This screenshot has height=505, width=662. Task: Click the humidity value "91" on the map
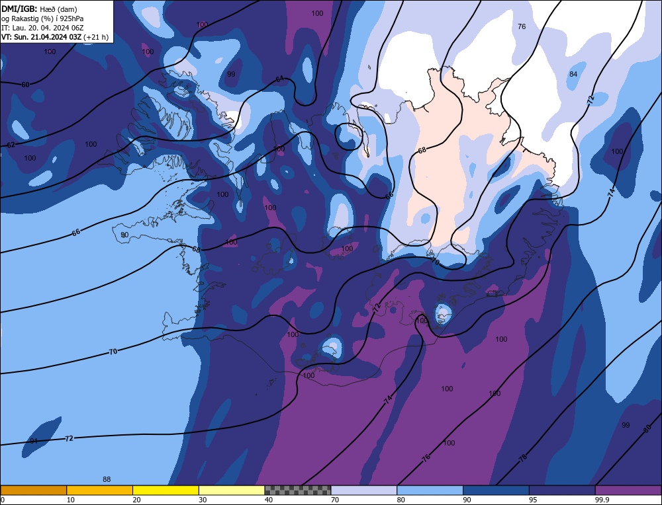pos(34,441)
